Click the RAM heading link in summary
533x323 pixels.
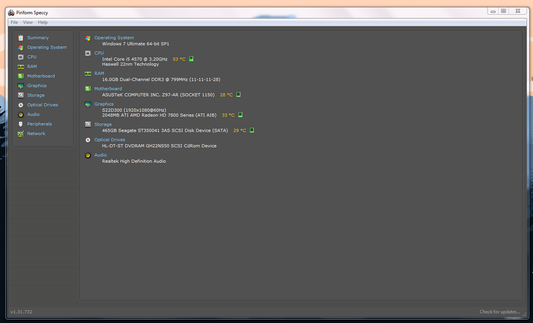[x=99, y=73]
